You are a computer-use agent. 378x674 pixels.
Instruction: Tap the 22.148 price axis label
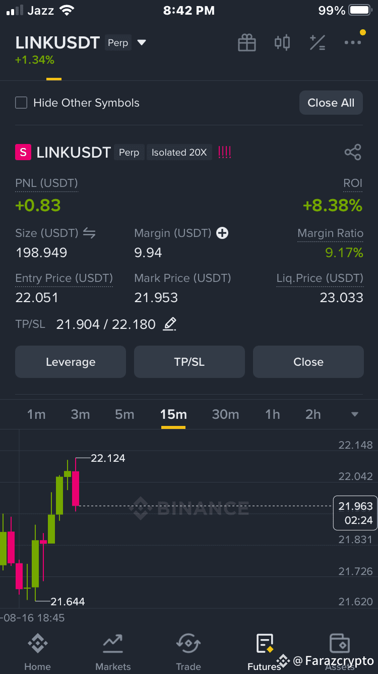356,445
